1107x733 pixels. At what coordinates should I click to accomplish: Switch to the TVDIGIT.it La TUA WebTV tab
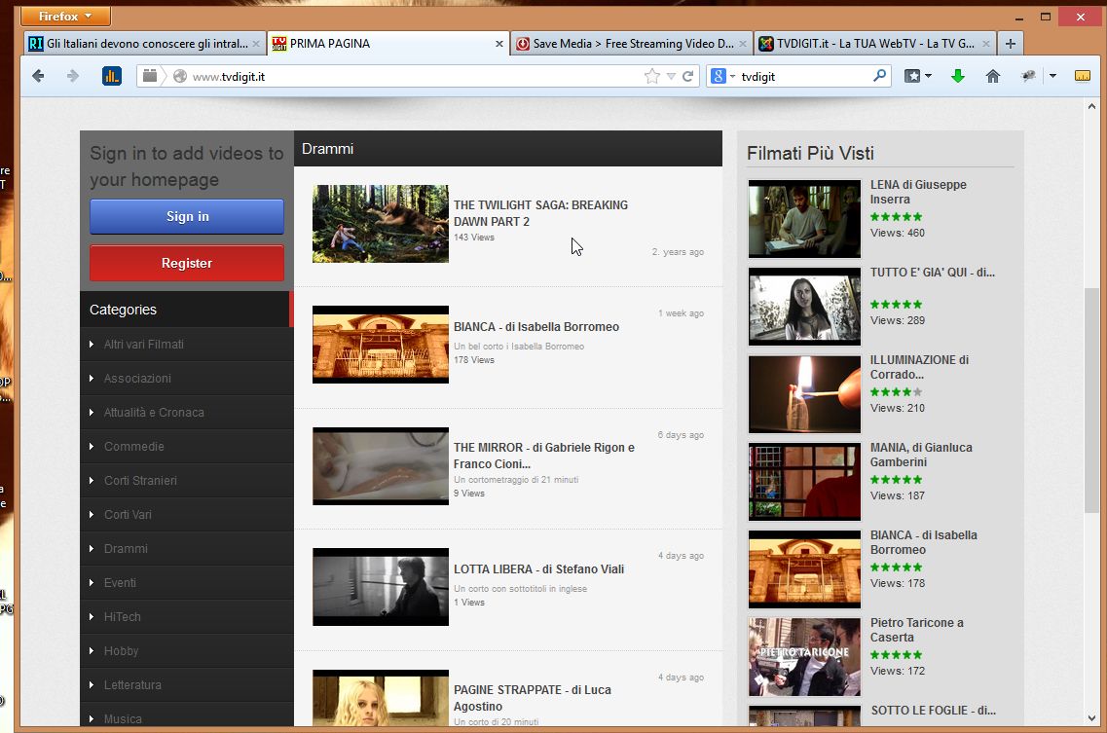pos(874,44)
